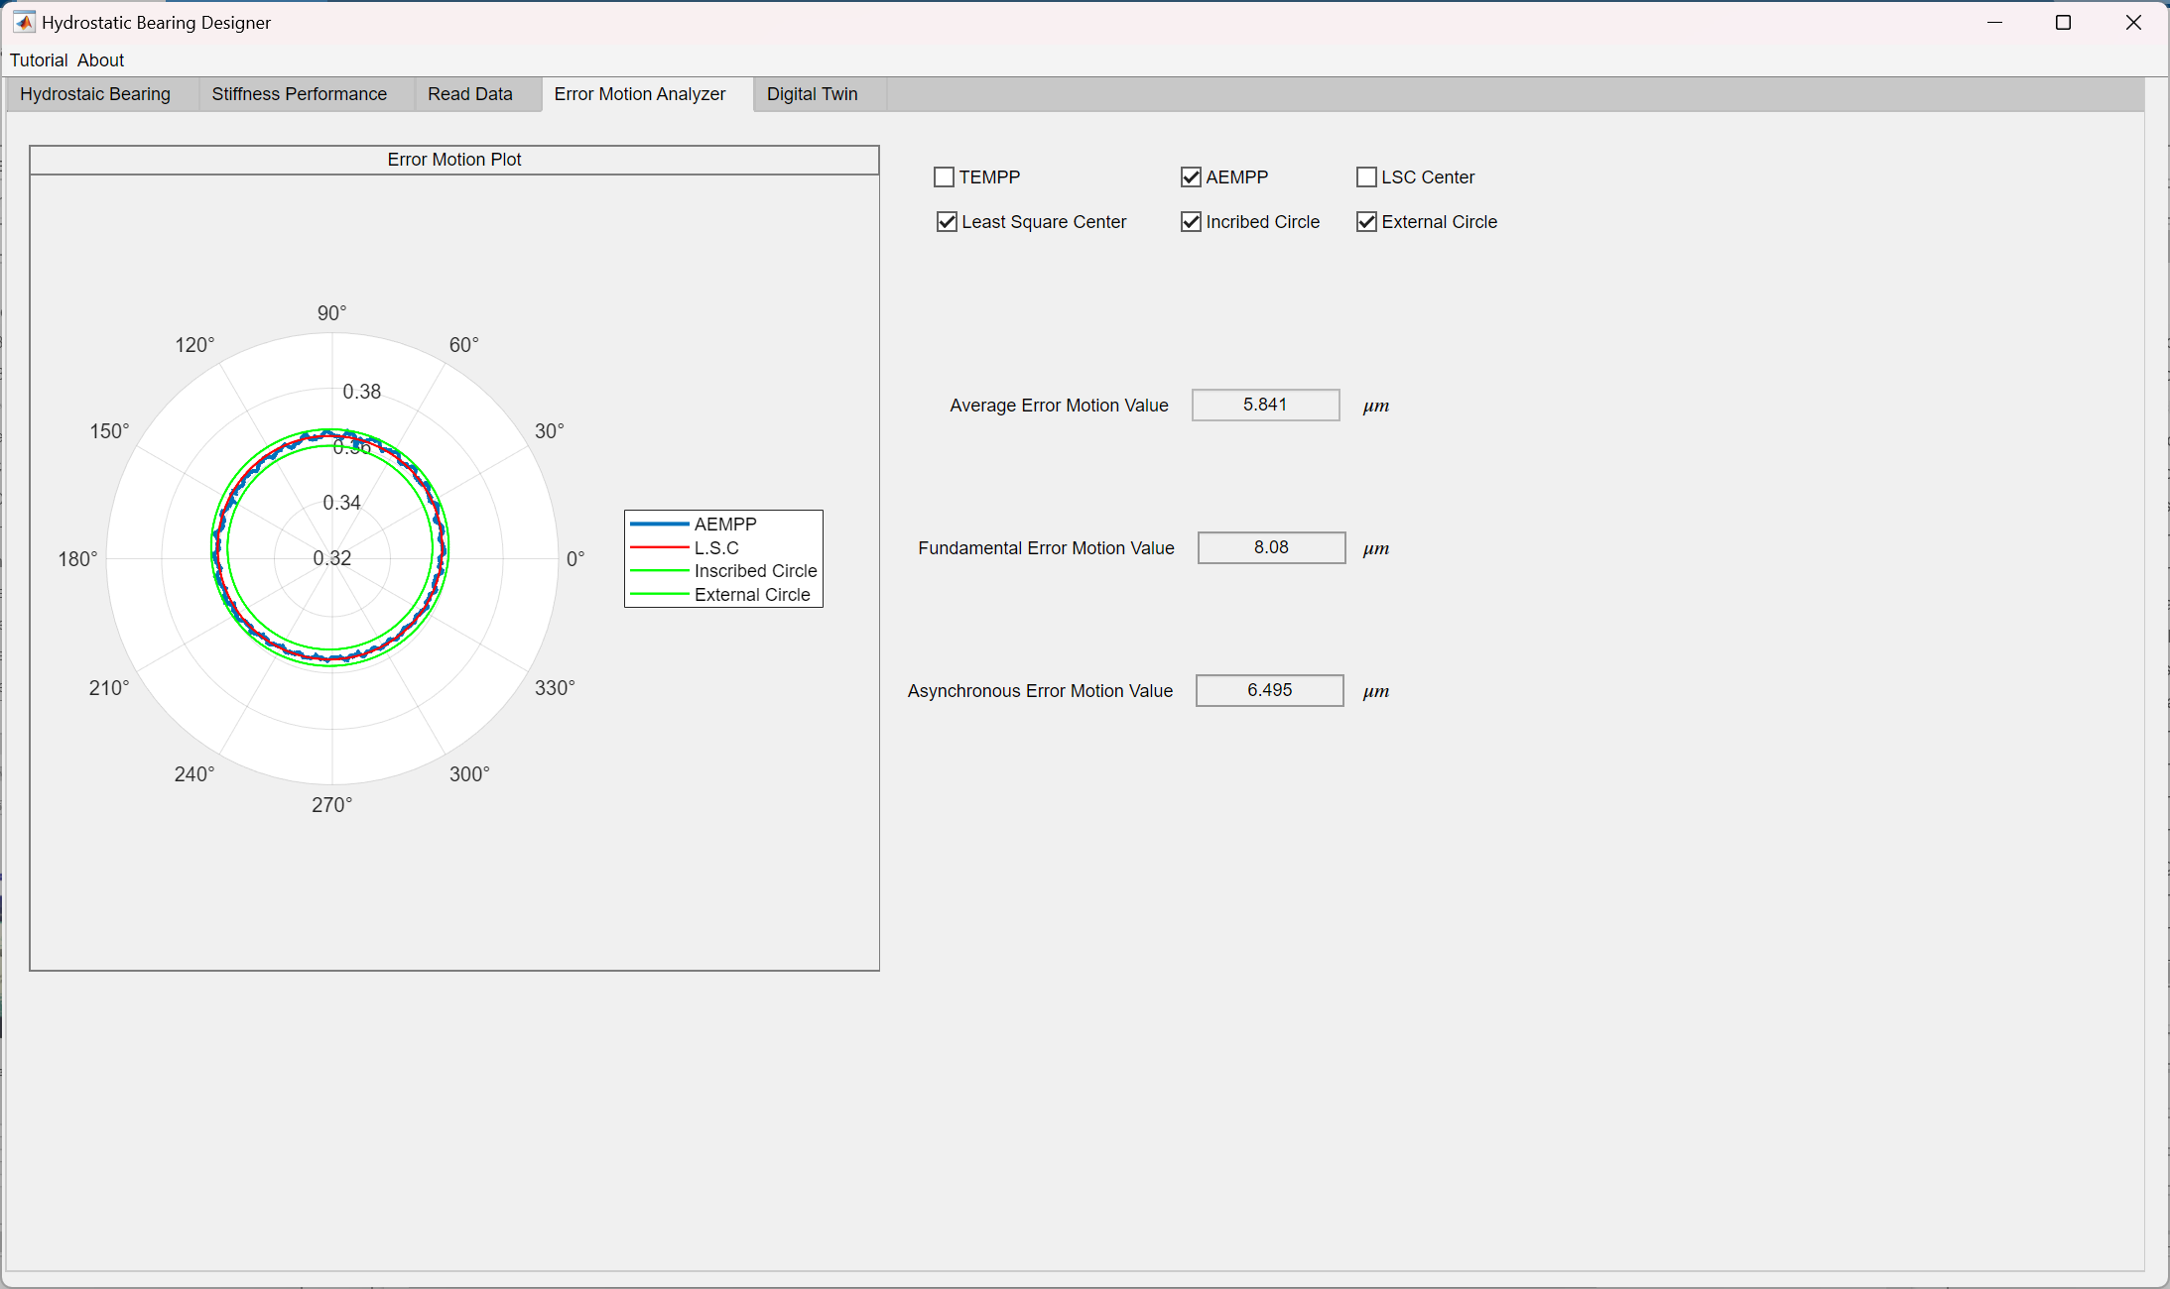
Task: Select the Fundamental Error Motion Value field
Action: coord(1271,547)
